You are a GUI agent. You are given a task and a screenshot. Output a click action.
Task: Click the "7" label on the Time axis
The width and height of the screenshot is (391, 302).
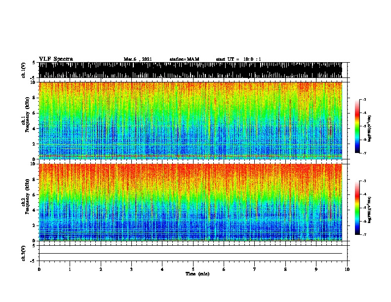click(255, 269)
